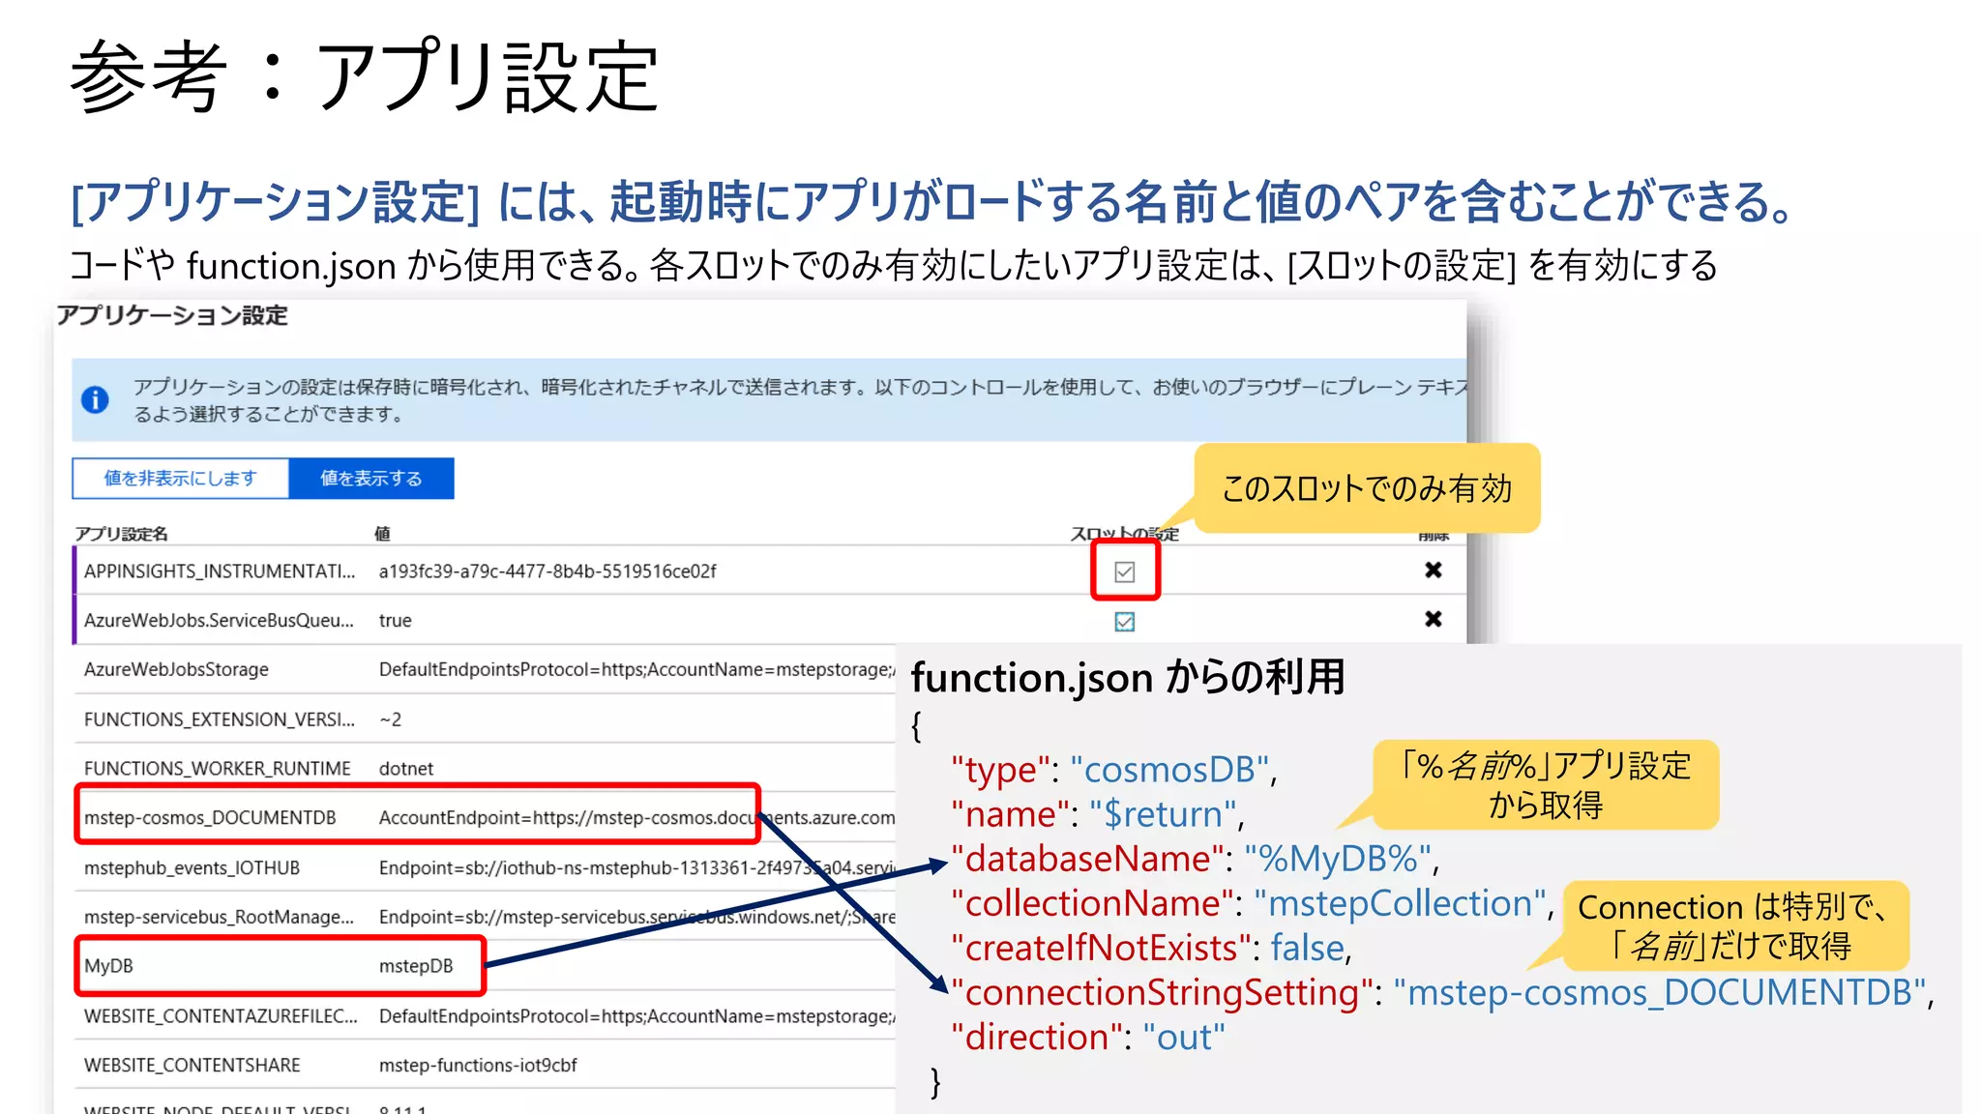This screenshot has height=1114, width=1981.
Task: Delete the APPINSIGHTS_INSTRUMENTATI setting with X icon
Action: click(1433, 570)
